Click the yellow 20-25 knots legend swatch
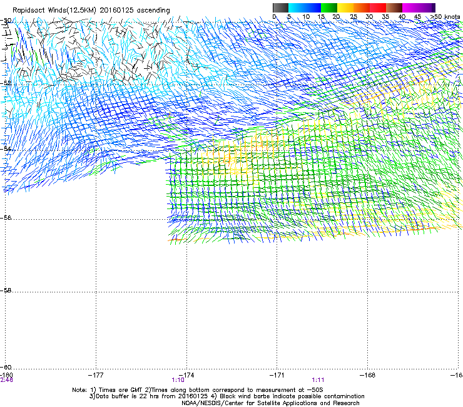463x407 pixels. point(345,8)
